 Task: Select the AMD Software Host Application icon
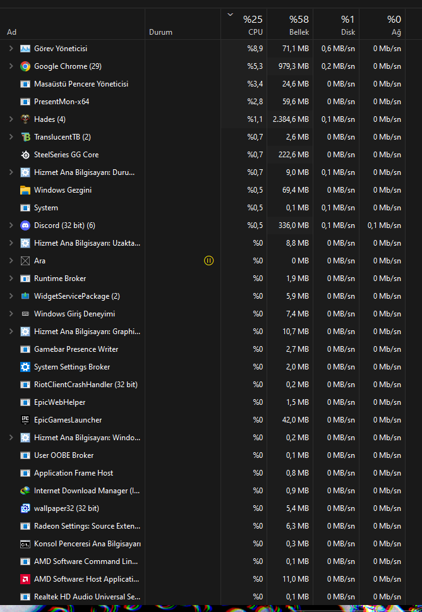coord(25,579)
